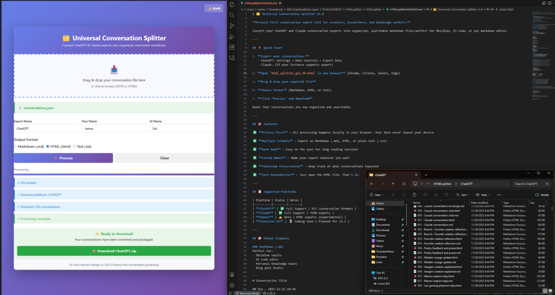Go back in File Explorer

pos(372,184)
